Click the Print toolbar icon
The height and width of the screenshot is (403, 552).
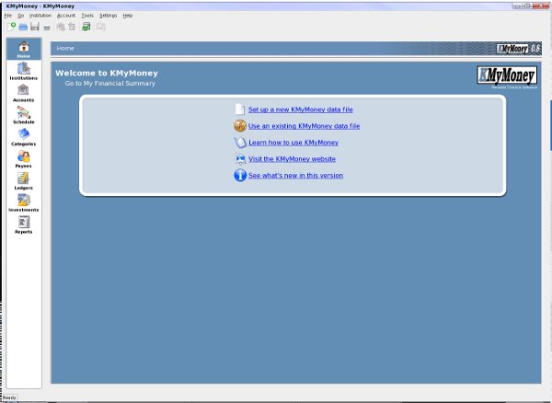tap(47, 28)
